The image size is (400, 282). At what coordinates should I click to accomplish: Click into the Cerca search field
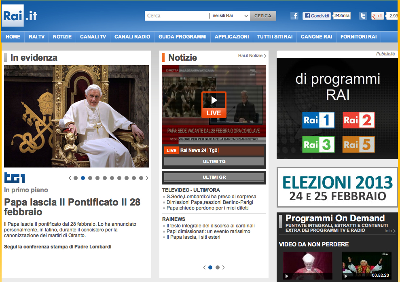[x=177, y=16]
